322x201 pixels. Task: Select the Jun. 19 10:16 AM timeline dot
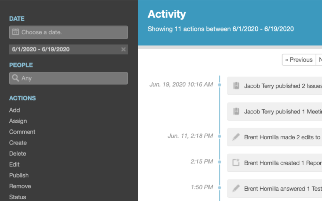tap(219, 85)
